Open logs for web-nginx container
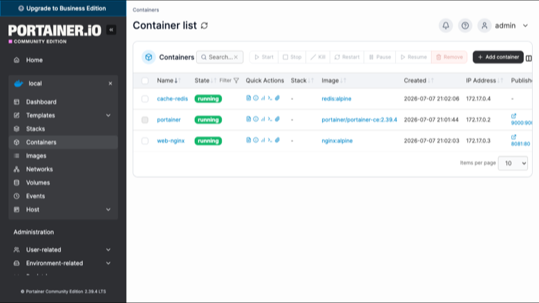 (x=249, y=140)
